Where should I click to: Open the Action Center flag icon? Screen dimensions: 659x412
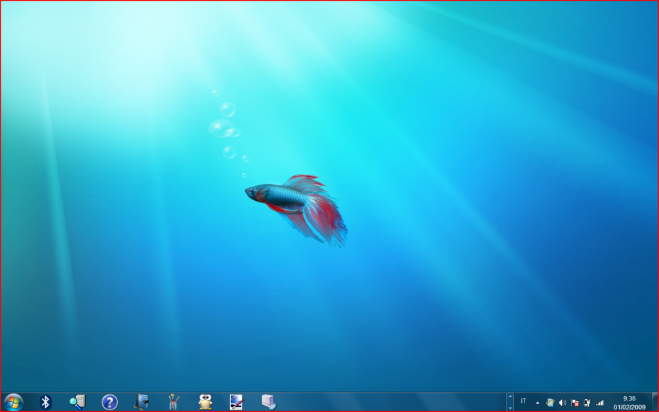click(575, 403)
